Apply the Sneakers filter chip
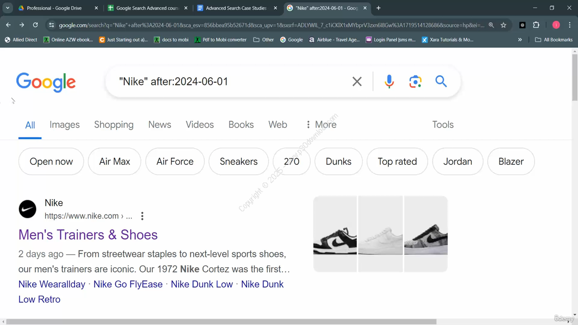 click(238, 162)
